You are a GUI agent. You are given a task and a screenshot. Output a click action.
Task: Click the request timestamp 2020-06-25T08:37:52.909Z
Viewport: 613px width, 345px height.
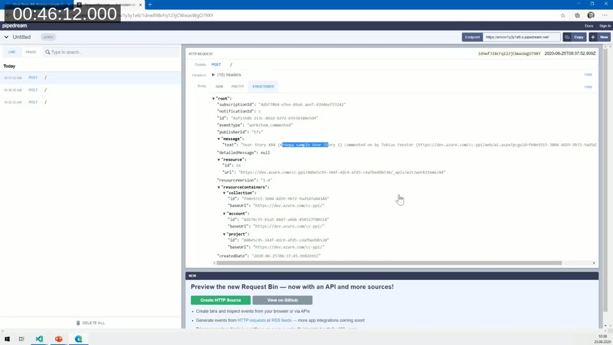pos(570,54)
